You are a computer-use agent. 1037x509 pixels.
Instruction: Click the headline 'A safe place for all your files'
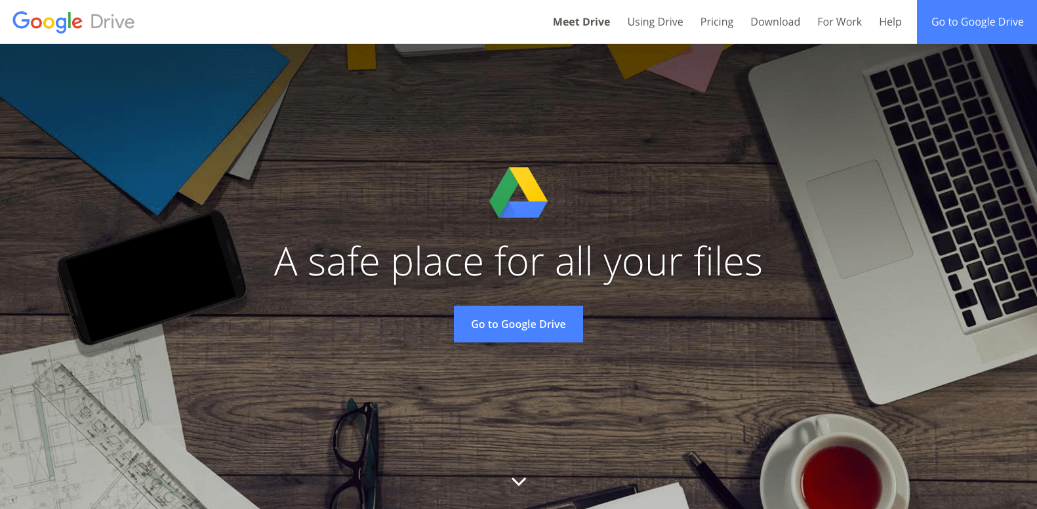tap(518, 262)
